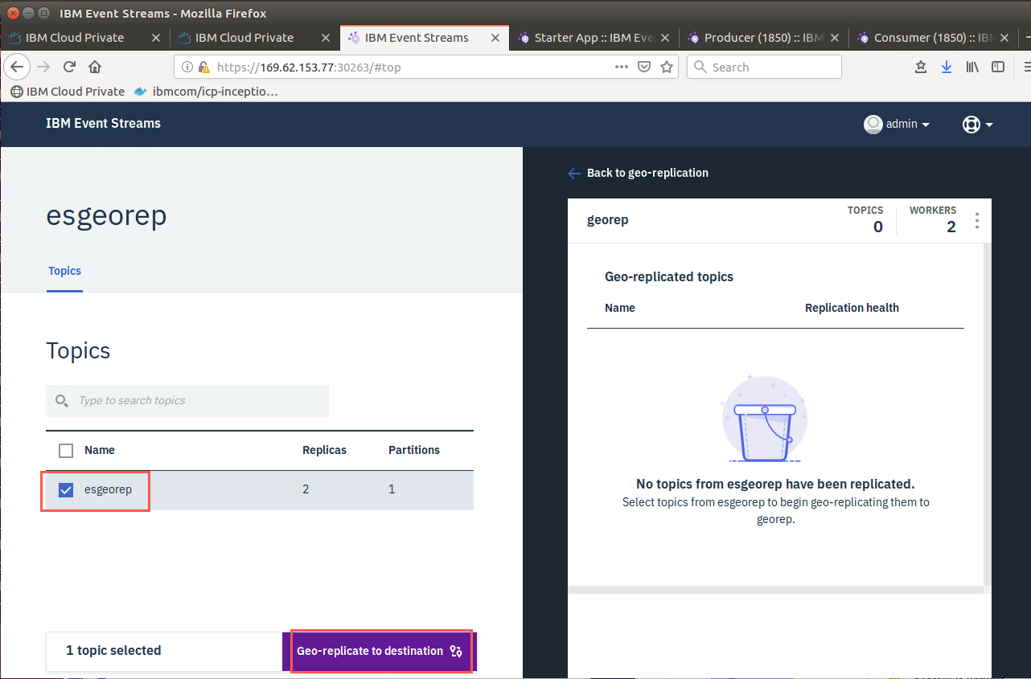Open the ibmcom/icp-inceptio bookmark
Image resolution: width=1031 pixels, height=679 pixels.
tap(206, 92)
